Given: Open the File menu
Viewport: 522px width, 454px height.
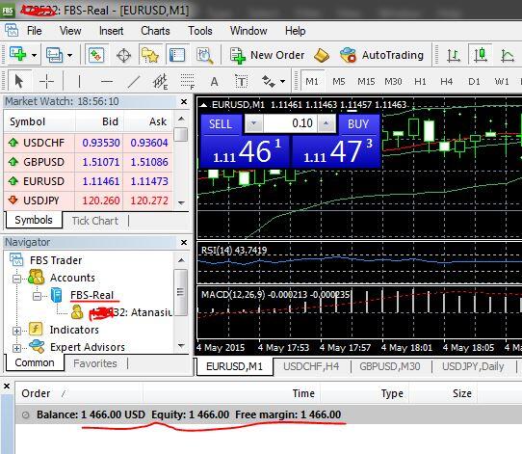Looking at the screenshot, I should click(35, 31).
